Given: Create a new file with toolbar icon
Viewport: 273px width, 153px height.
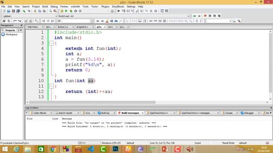Looking at the screenshot, I should click(x=4, y=11).
